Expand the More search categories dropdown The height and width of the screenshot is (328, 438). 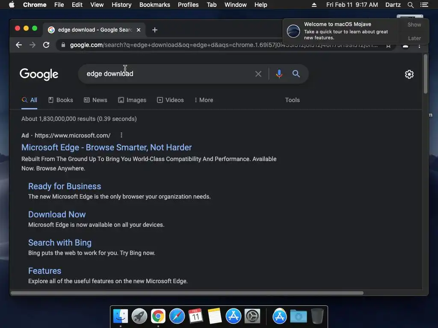[x=204, y=100]
